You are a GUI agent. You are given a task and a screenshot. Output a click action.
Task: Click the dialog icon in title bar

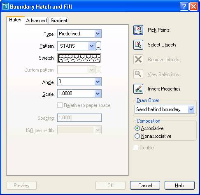pyautogui.click(x=5, y=7)
